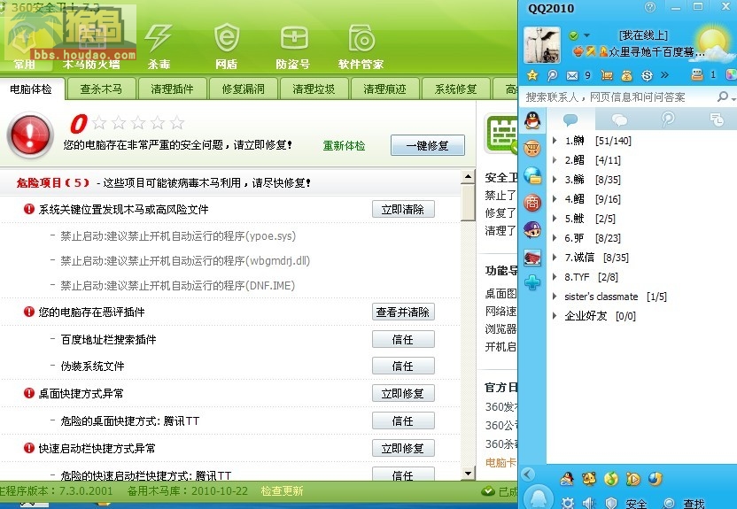Open the SOSO S icon in QQ
737x509 pixels.
coord(647,75)
